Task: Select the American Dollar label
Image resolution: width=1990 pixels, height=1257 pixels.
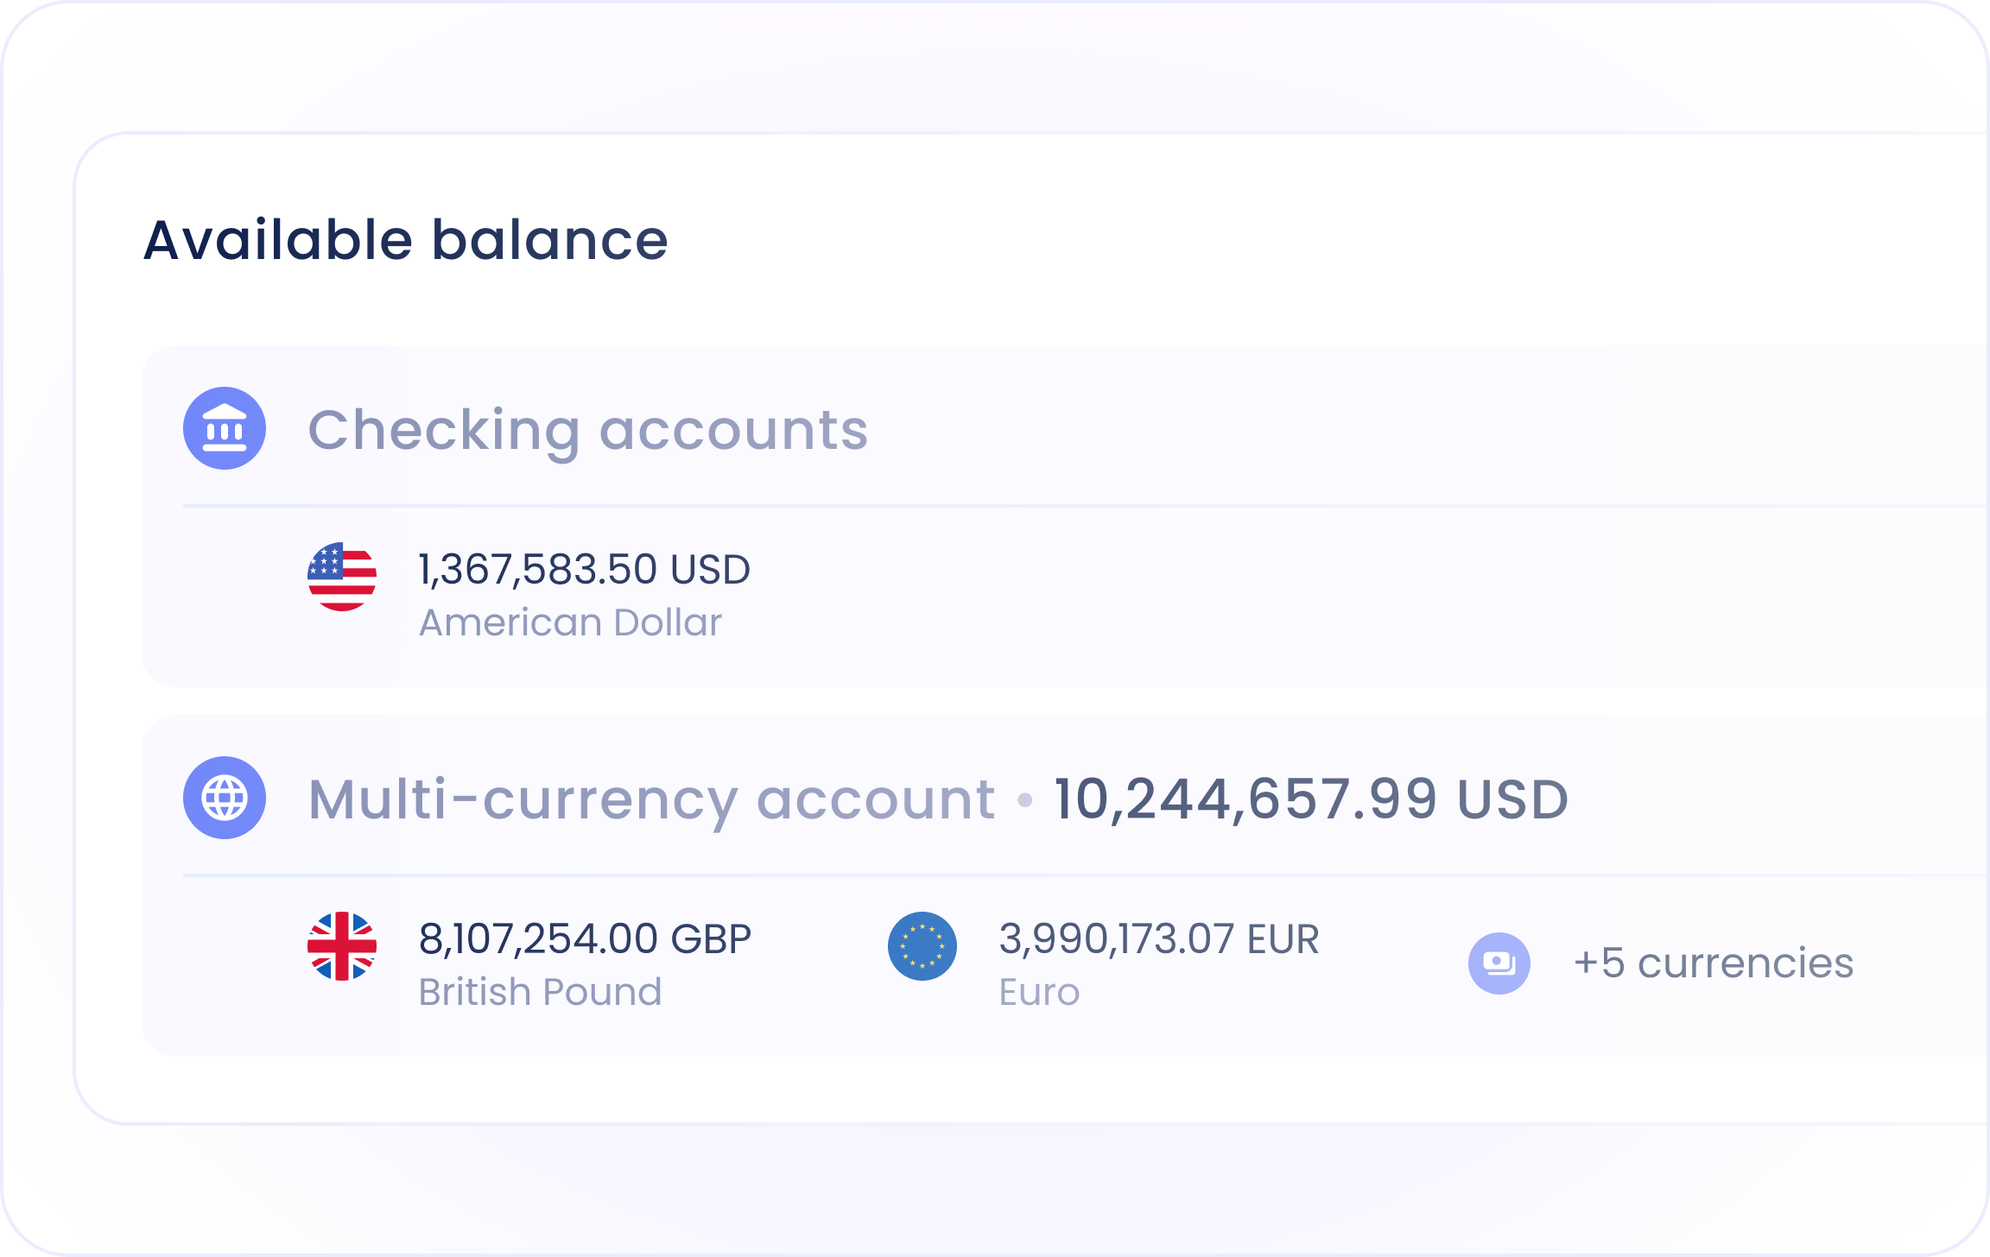Action: tap(570, 623)
